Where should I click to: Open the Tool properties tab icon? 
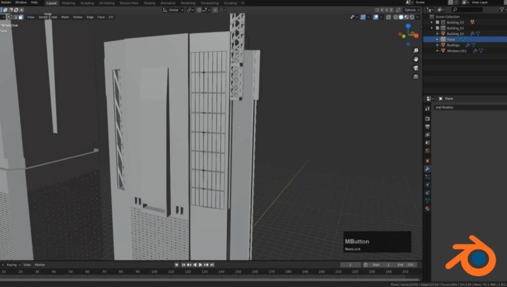(x=428, y=108)
